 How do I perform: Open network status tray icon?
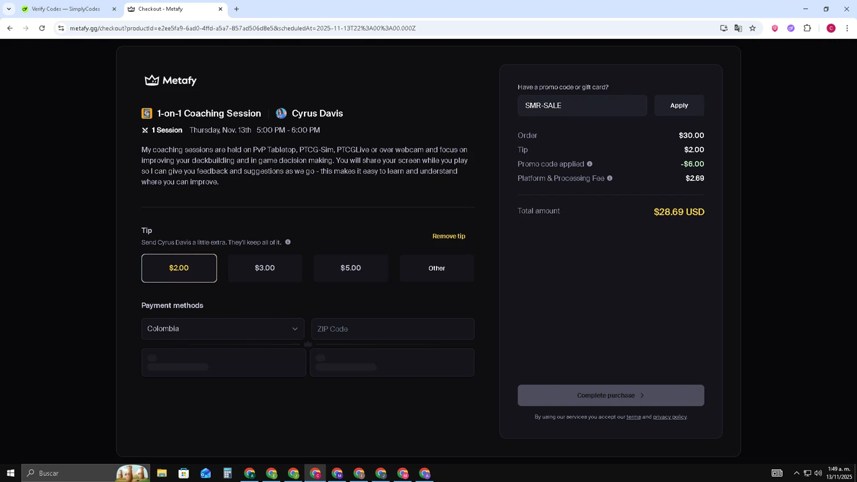tap(807, 473)
